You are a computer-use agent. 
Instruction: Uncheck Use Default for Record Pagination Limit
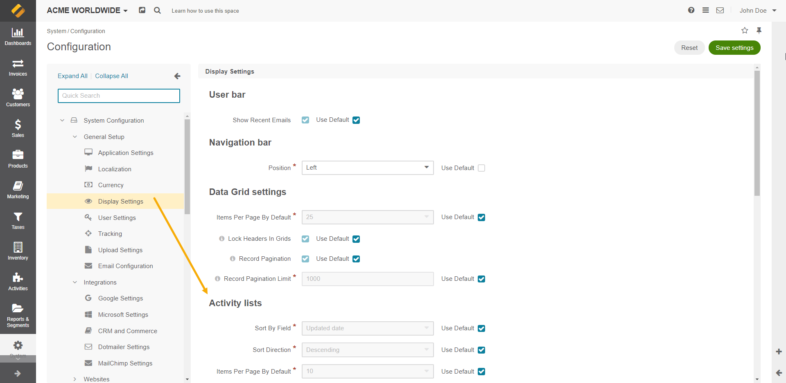(x=481, y=279)
